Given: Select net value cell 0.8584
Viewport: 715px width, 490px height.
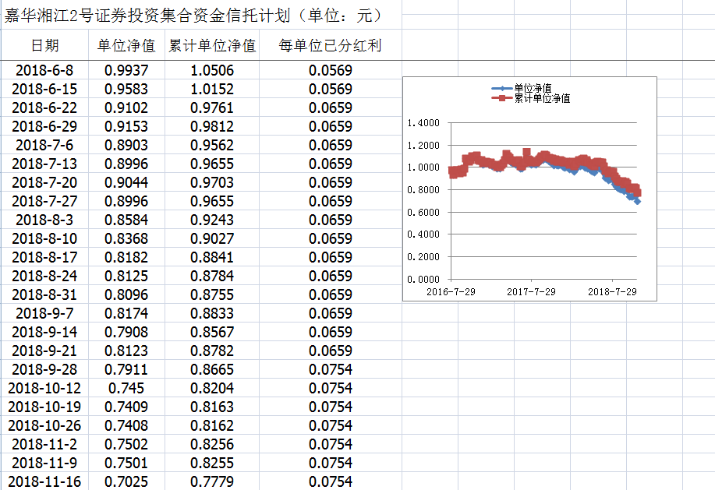Looking at the screenshot, I should [x=126, y=220].
